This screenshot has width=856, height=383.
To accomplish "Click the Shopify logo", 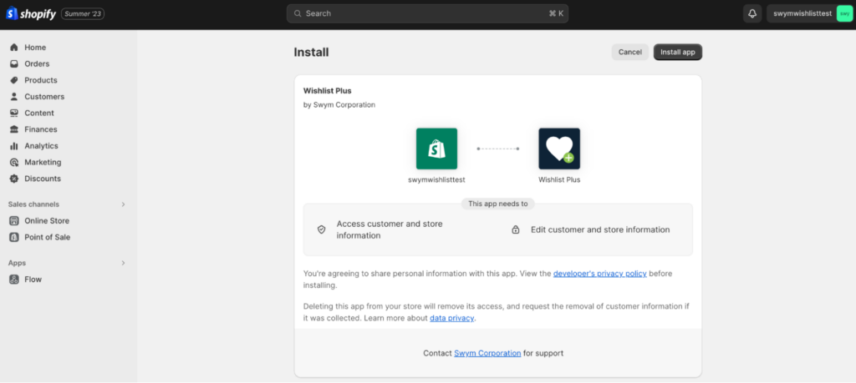I will [31, 13].
